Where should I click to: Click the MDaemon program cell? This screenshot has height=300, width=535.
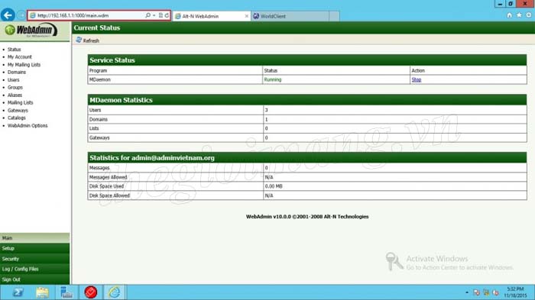click(175, 79)
